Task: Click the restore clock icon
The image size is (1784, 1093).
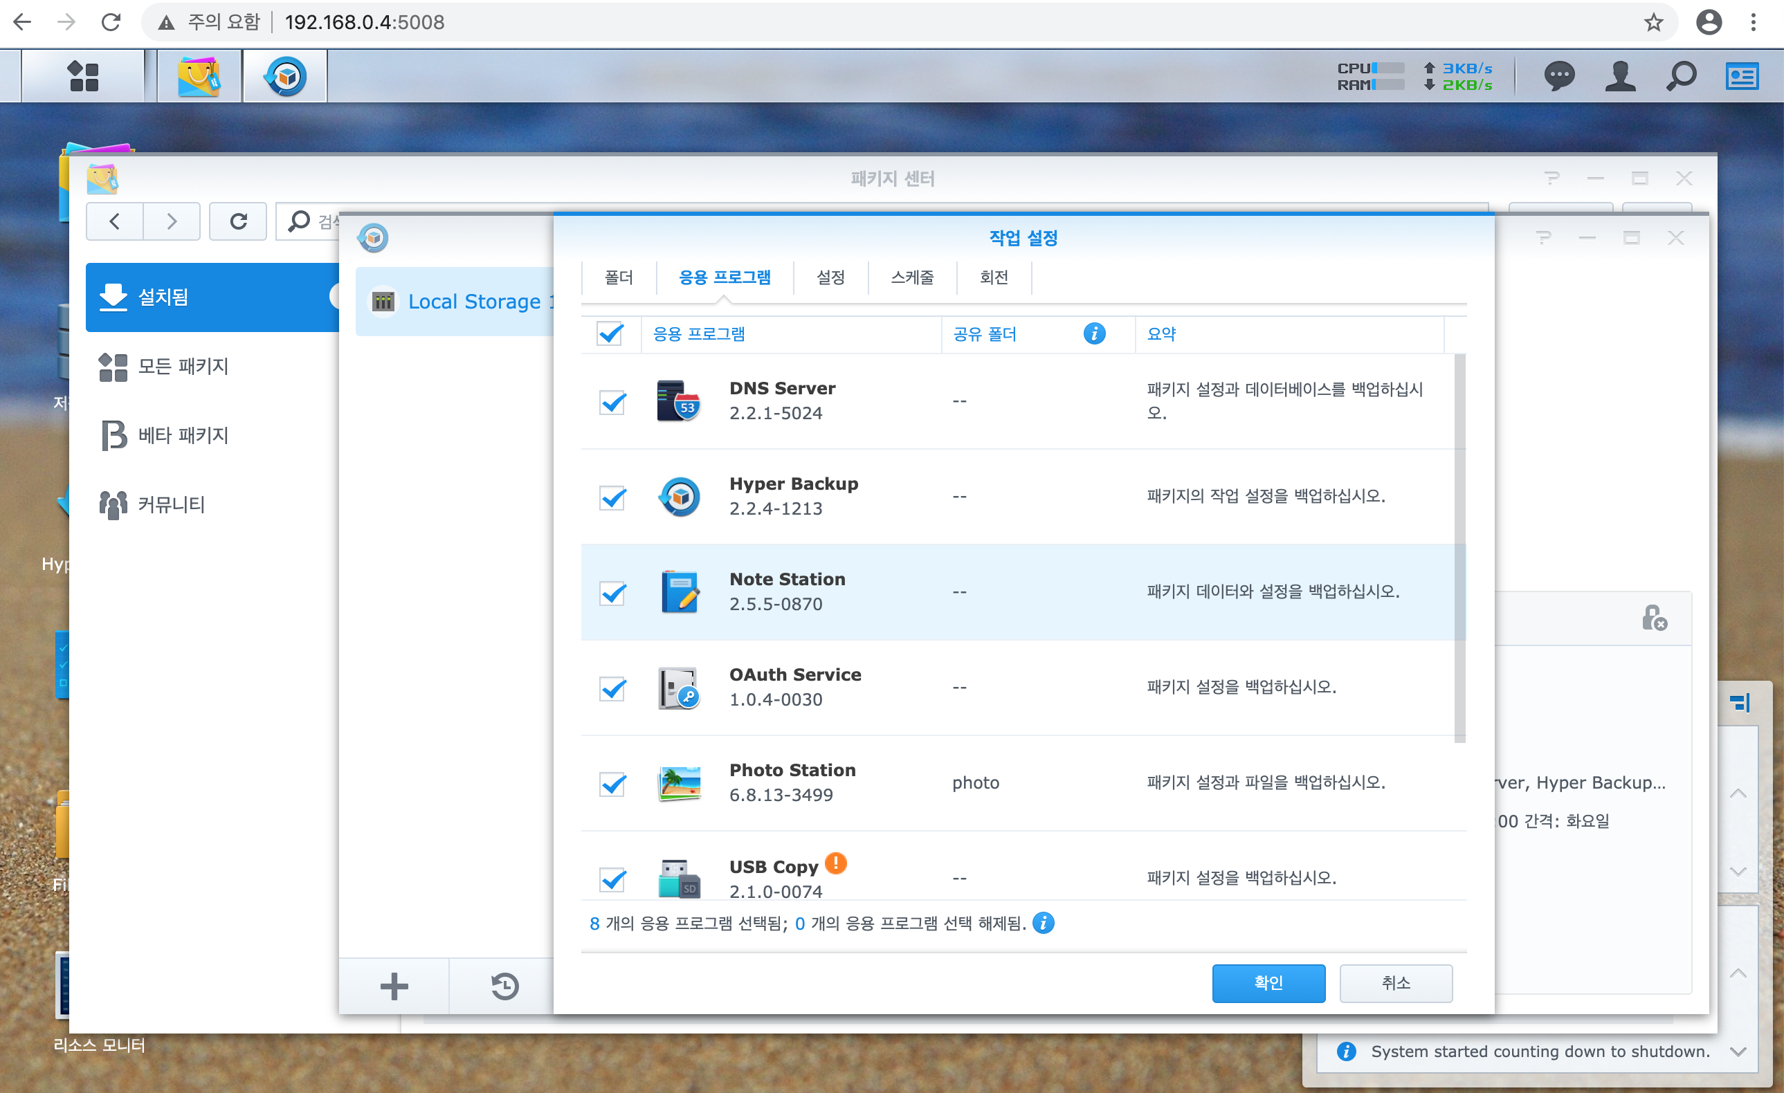Action: pyautogui.click(x=504, y=986)
